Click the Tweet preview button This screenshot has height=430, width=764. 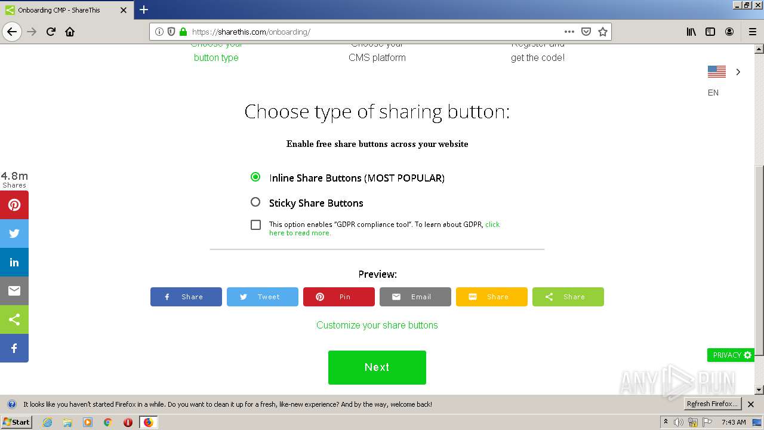[263, 297]
